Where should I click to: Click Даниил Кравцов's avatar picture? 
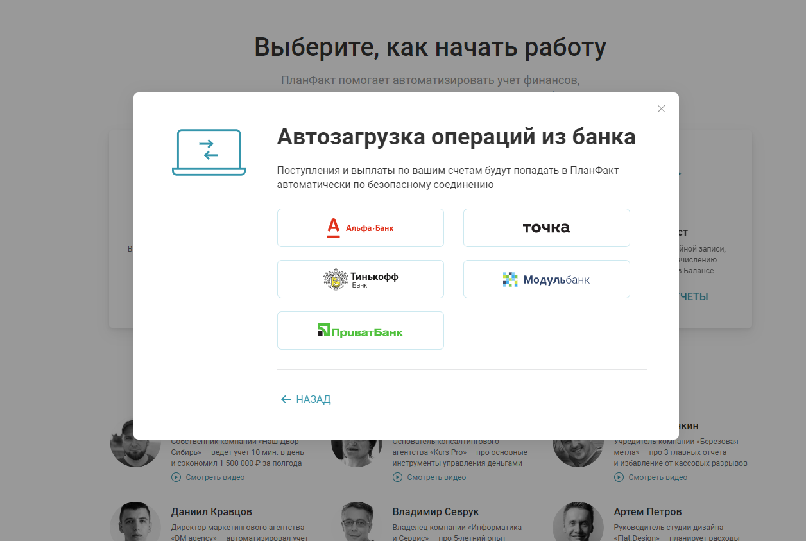[x=135, y=522]
